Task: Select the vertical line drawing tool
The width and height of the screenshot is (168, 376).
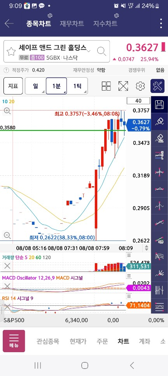Action: [x=159, y=206]
